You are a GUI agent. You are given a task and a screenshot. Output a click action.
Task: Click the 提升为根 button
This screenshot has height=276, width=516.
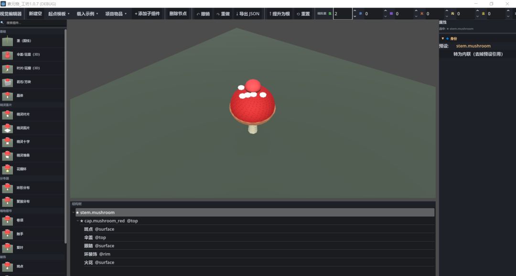(x=279, y=14)
